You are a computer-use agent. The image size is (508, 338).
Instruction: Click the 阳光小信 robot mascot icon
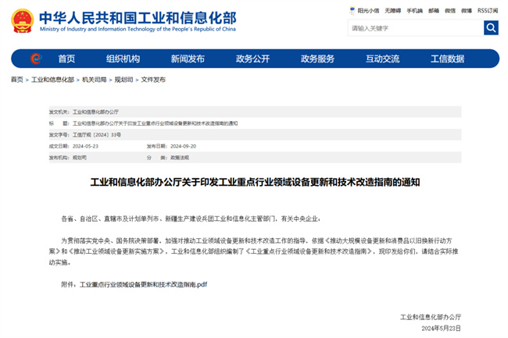click(352, 11)
